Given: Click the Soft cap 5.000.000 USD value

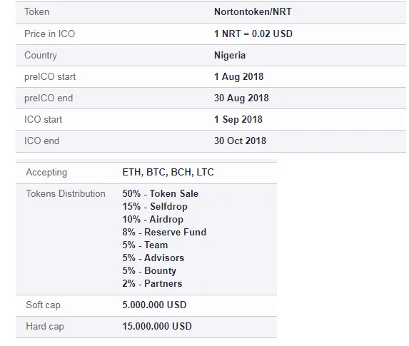Looking at the screenshot, I should (x=154, y=305).
